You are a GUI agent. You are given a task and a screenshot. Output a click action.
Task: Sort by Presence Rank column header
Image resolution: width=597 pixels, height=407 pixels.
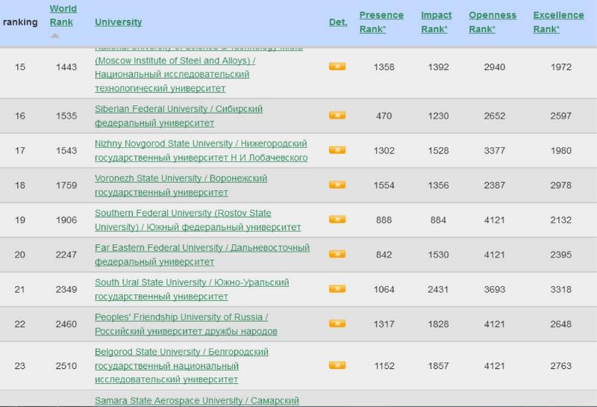(x=381, y=22)
